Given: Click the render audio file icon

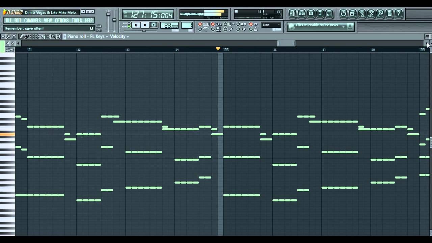Looking at the screenshot, I should (362, 14).
